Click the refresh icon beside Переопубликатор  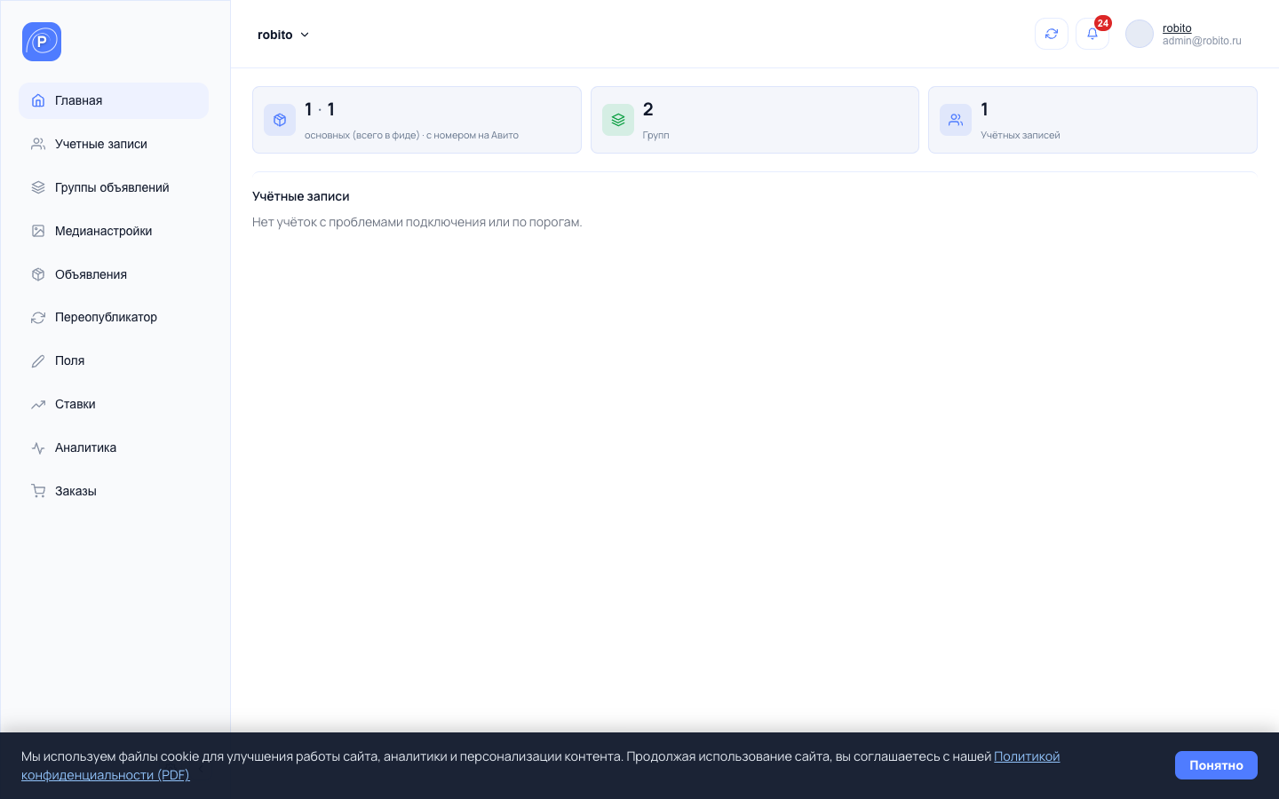(38, 317)
